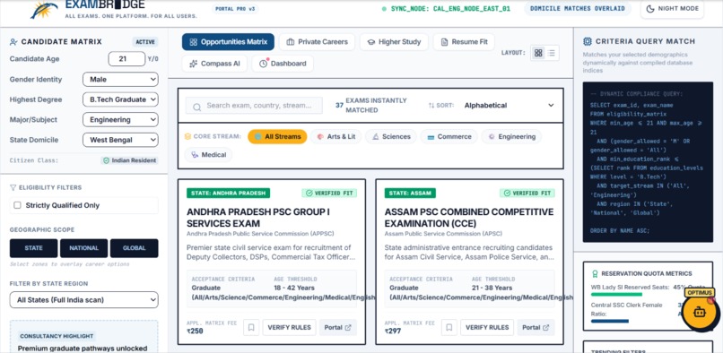Bookmark the Andhra Pradesh PSC exam
The height and width of the screenshot is (353, 723).
tap(251, 328)
